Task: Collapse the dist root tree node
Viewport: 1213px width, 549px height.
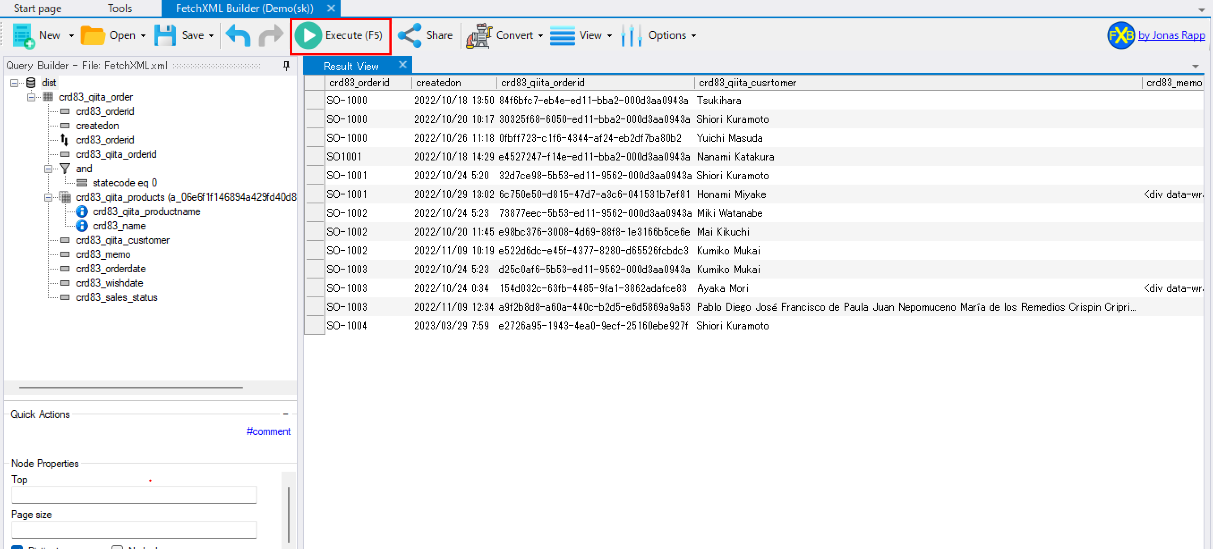Action: (15, 82)
